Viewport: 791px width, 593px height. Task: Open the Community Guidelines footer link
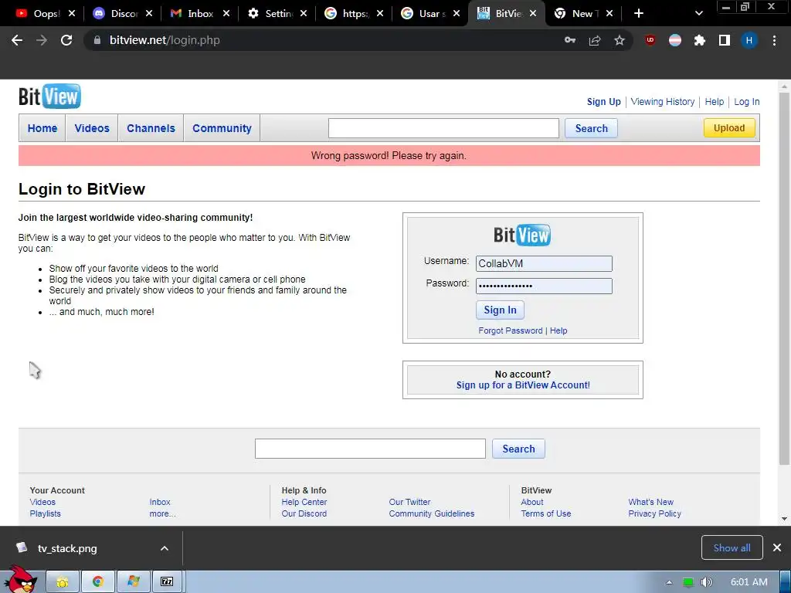431,513
